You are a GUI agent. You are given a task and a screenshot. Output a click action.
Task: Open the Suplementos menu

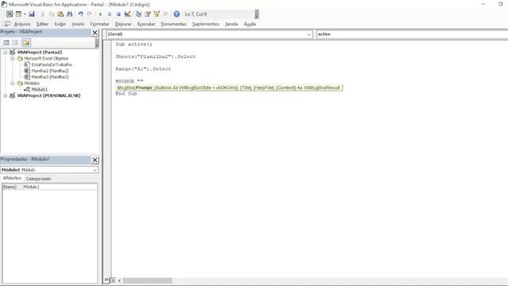coord(206,24)
